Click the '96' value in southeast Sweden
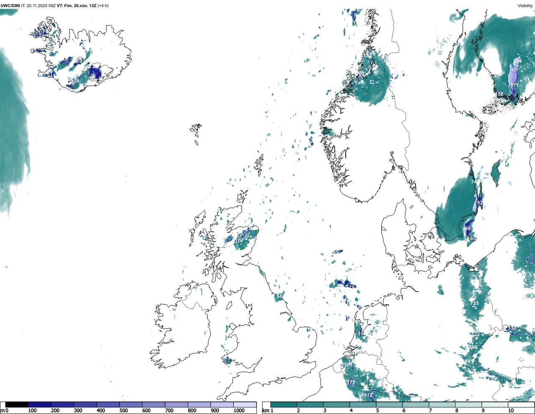535x414 pixels. tap(468, 229)
